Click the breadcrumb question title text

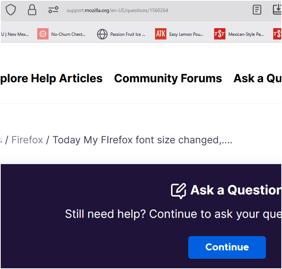[x=142, y=140]
